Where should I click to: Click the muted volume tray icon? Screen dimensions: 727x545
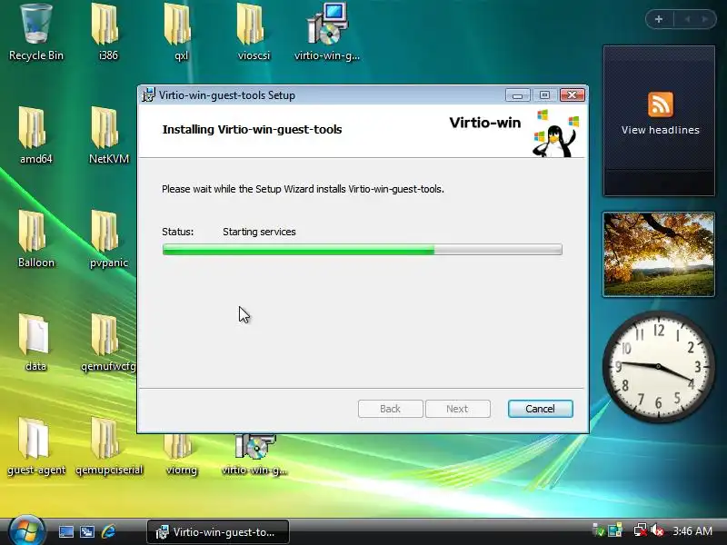pyautogui.click(x=657, y=530)
